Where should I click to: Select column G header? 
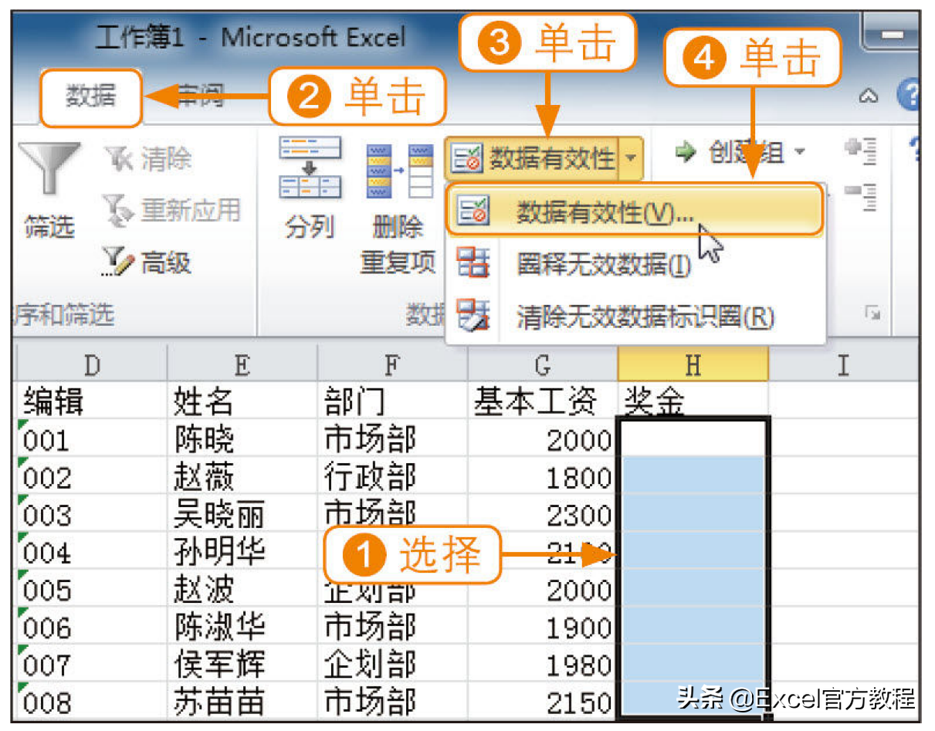point(543,365)
